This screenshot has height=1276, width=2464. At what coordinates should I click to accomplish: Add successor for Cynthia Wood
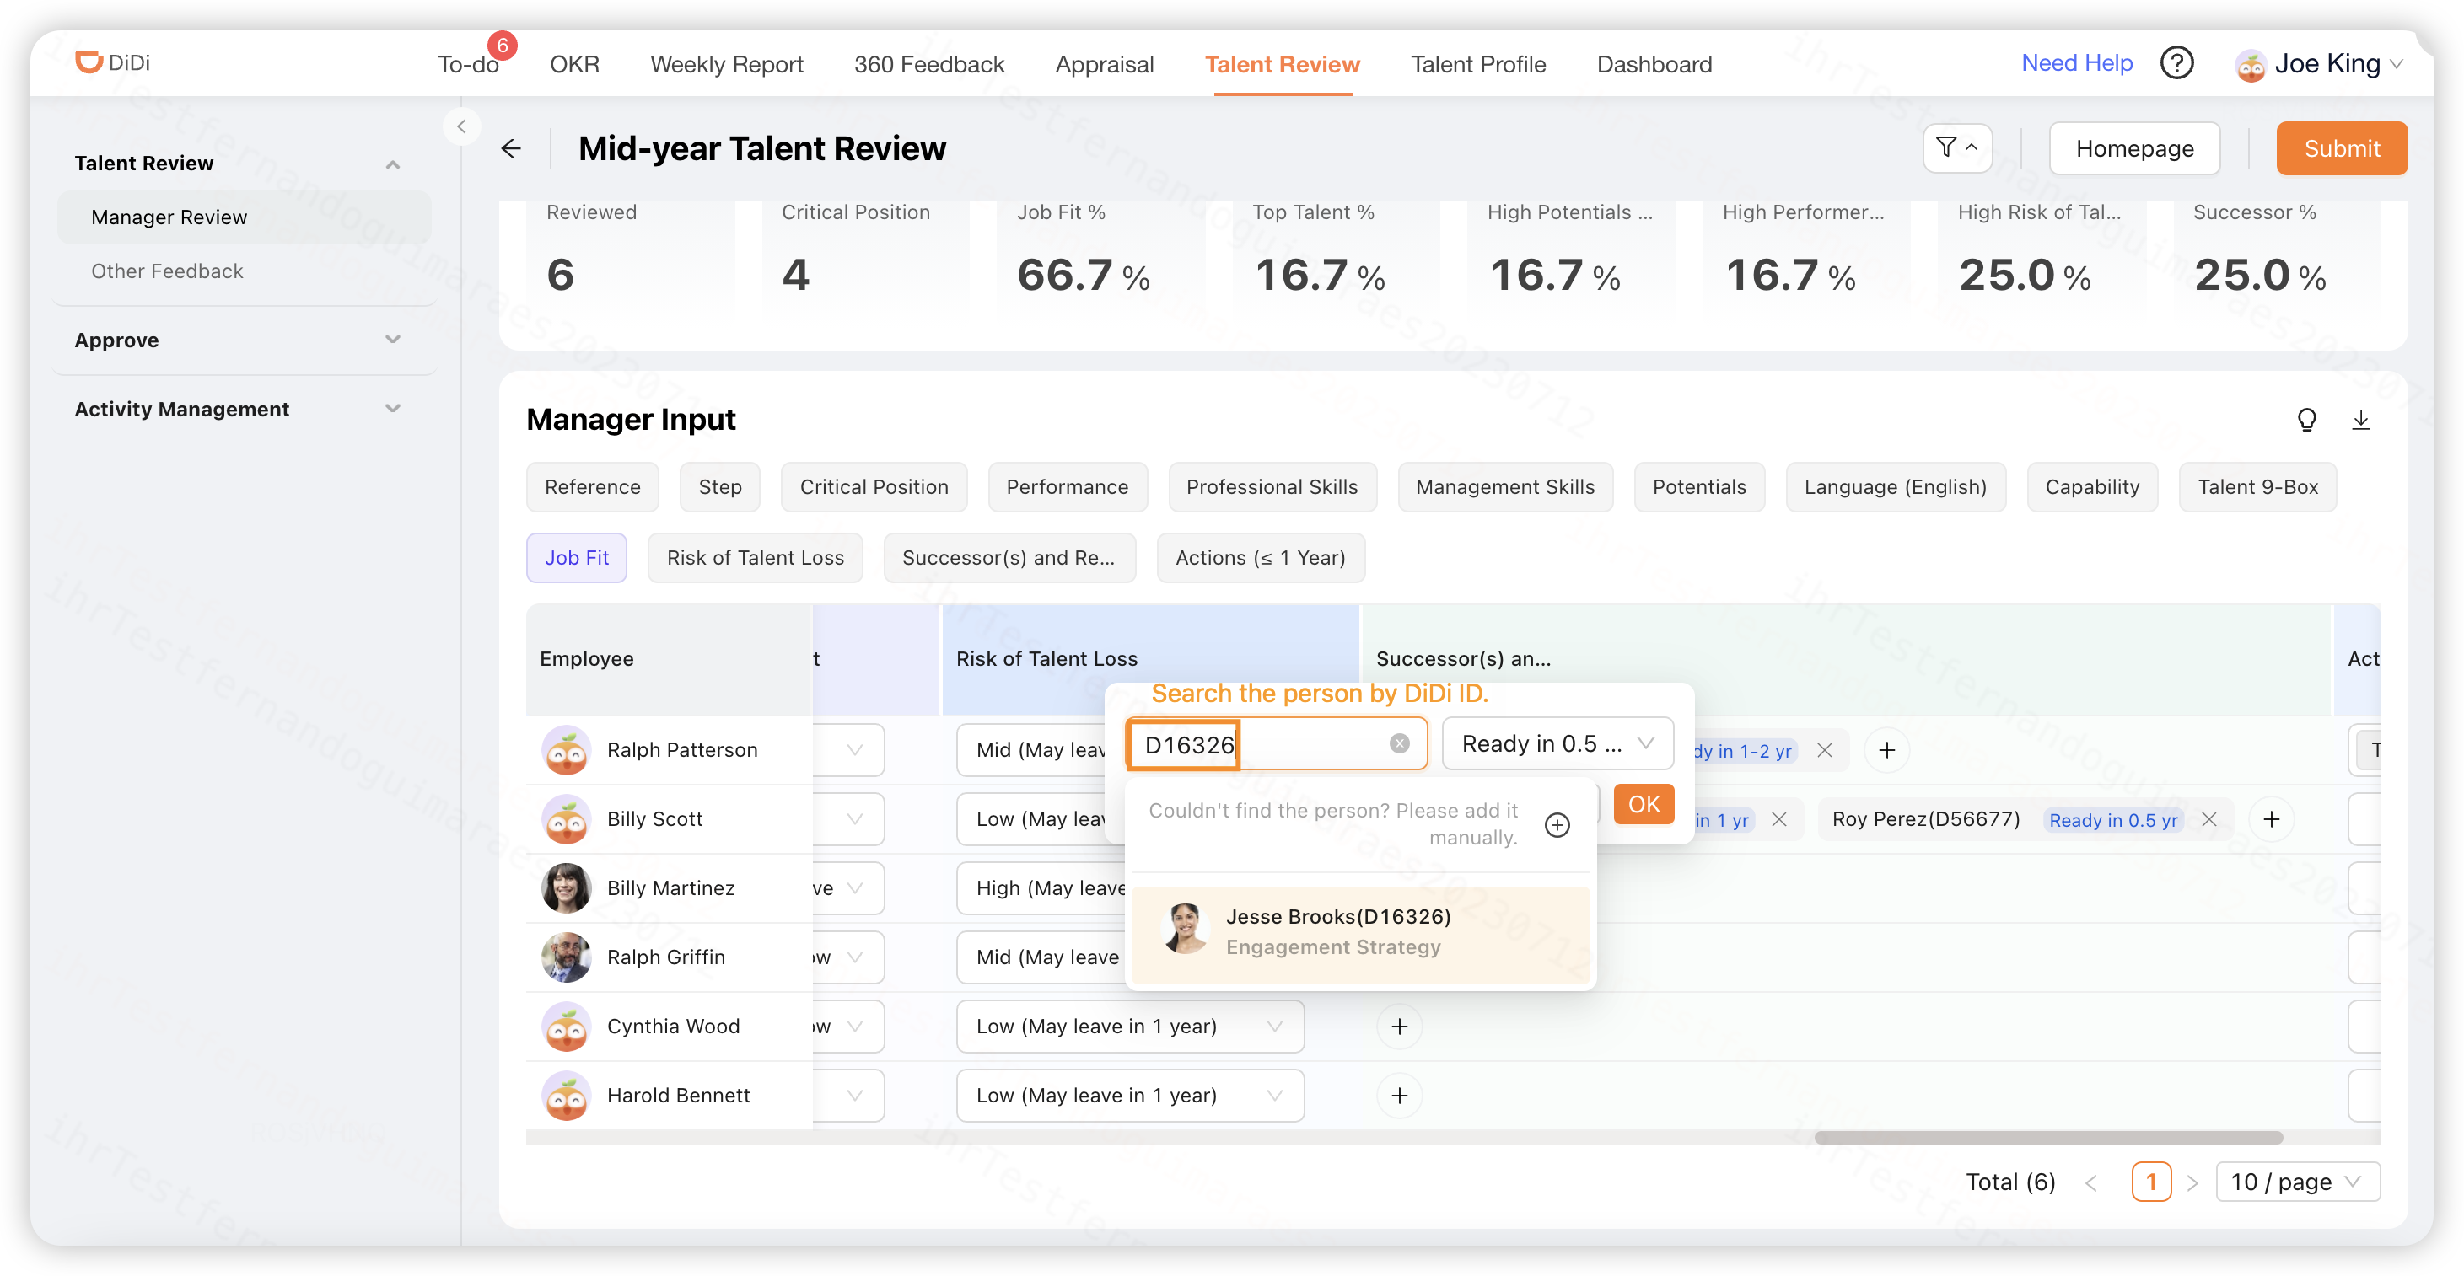1398,1026
